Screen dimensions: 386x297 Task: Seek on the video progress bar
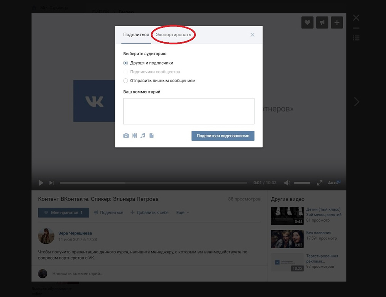(154, 183)
